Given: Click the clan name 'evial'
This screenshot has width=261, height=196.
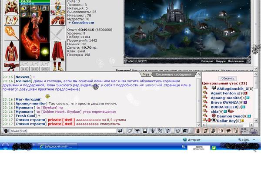Looking at the screenshot, I should click(81, 51).
